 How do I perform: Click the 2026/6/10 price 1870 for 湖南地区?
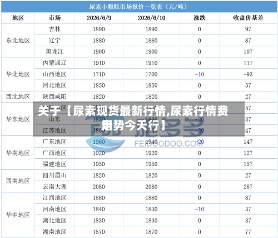point(151,232)
